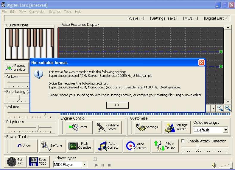This screenshot has width=235, height=170.
Task: Click the Brightness slider thumb
Action: pos(38,128)
